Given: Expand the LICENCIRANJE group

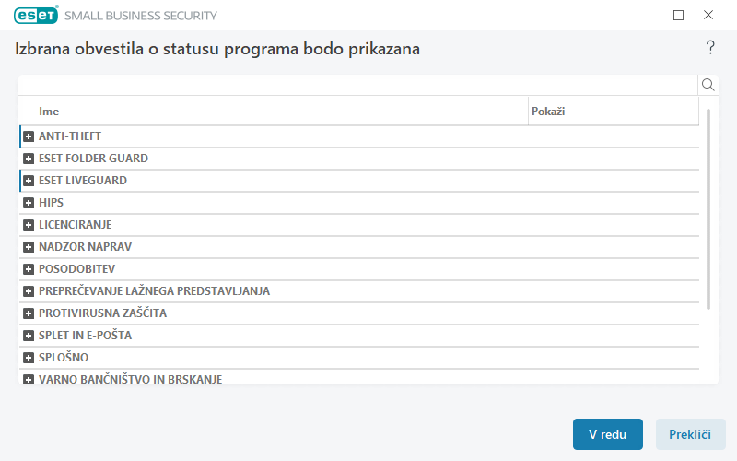Looking at the screenshot, I should 29,225.
